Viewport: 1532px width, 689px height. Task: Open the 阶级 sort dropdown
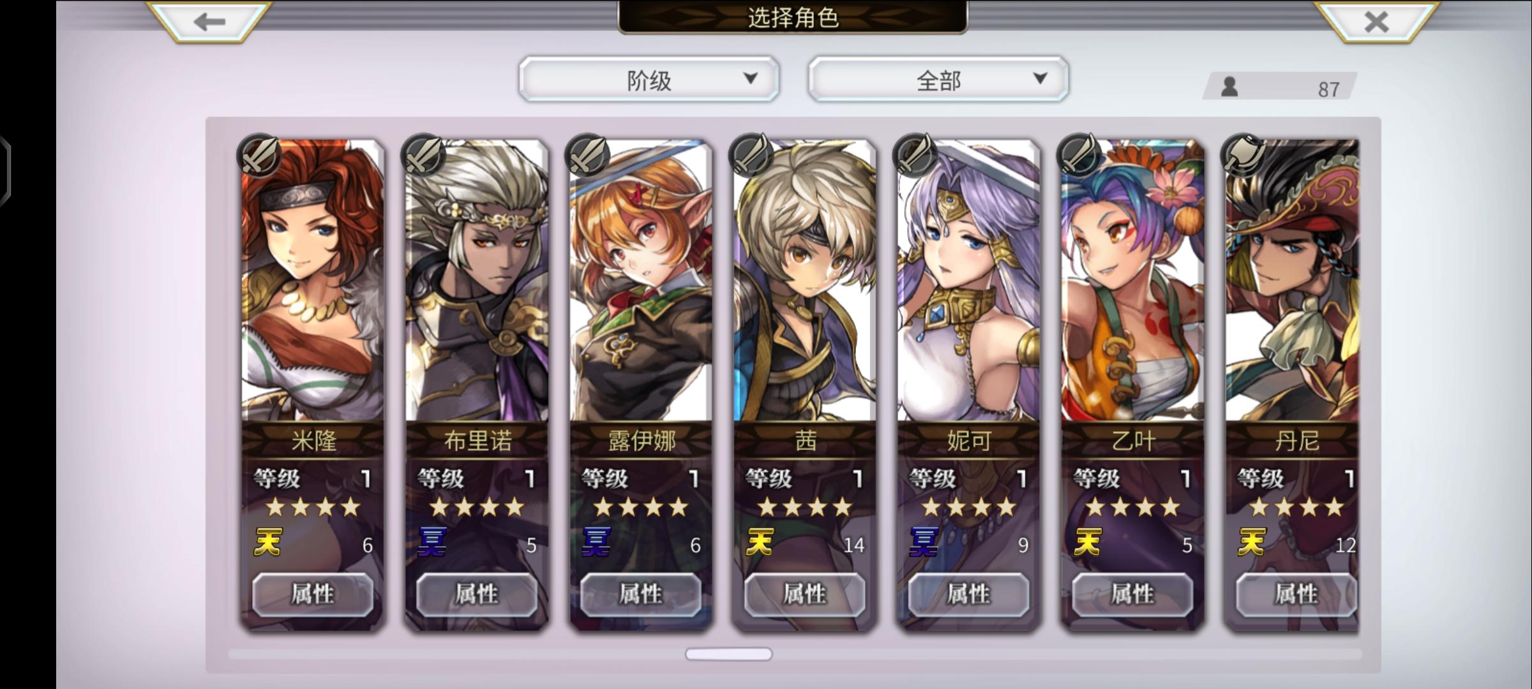coord(649,80)
